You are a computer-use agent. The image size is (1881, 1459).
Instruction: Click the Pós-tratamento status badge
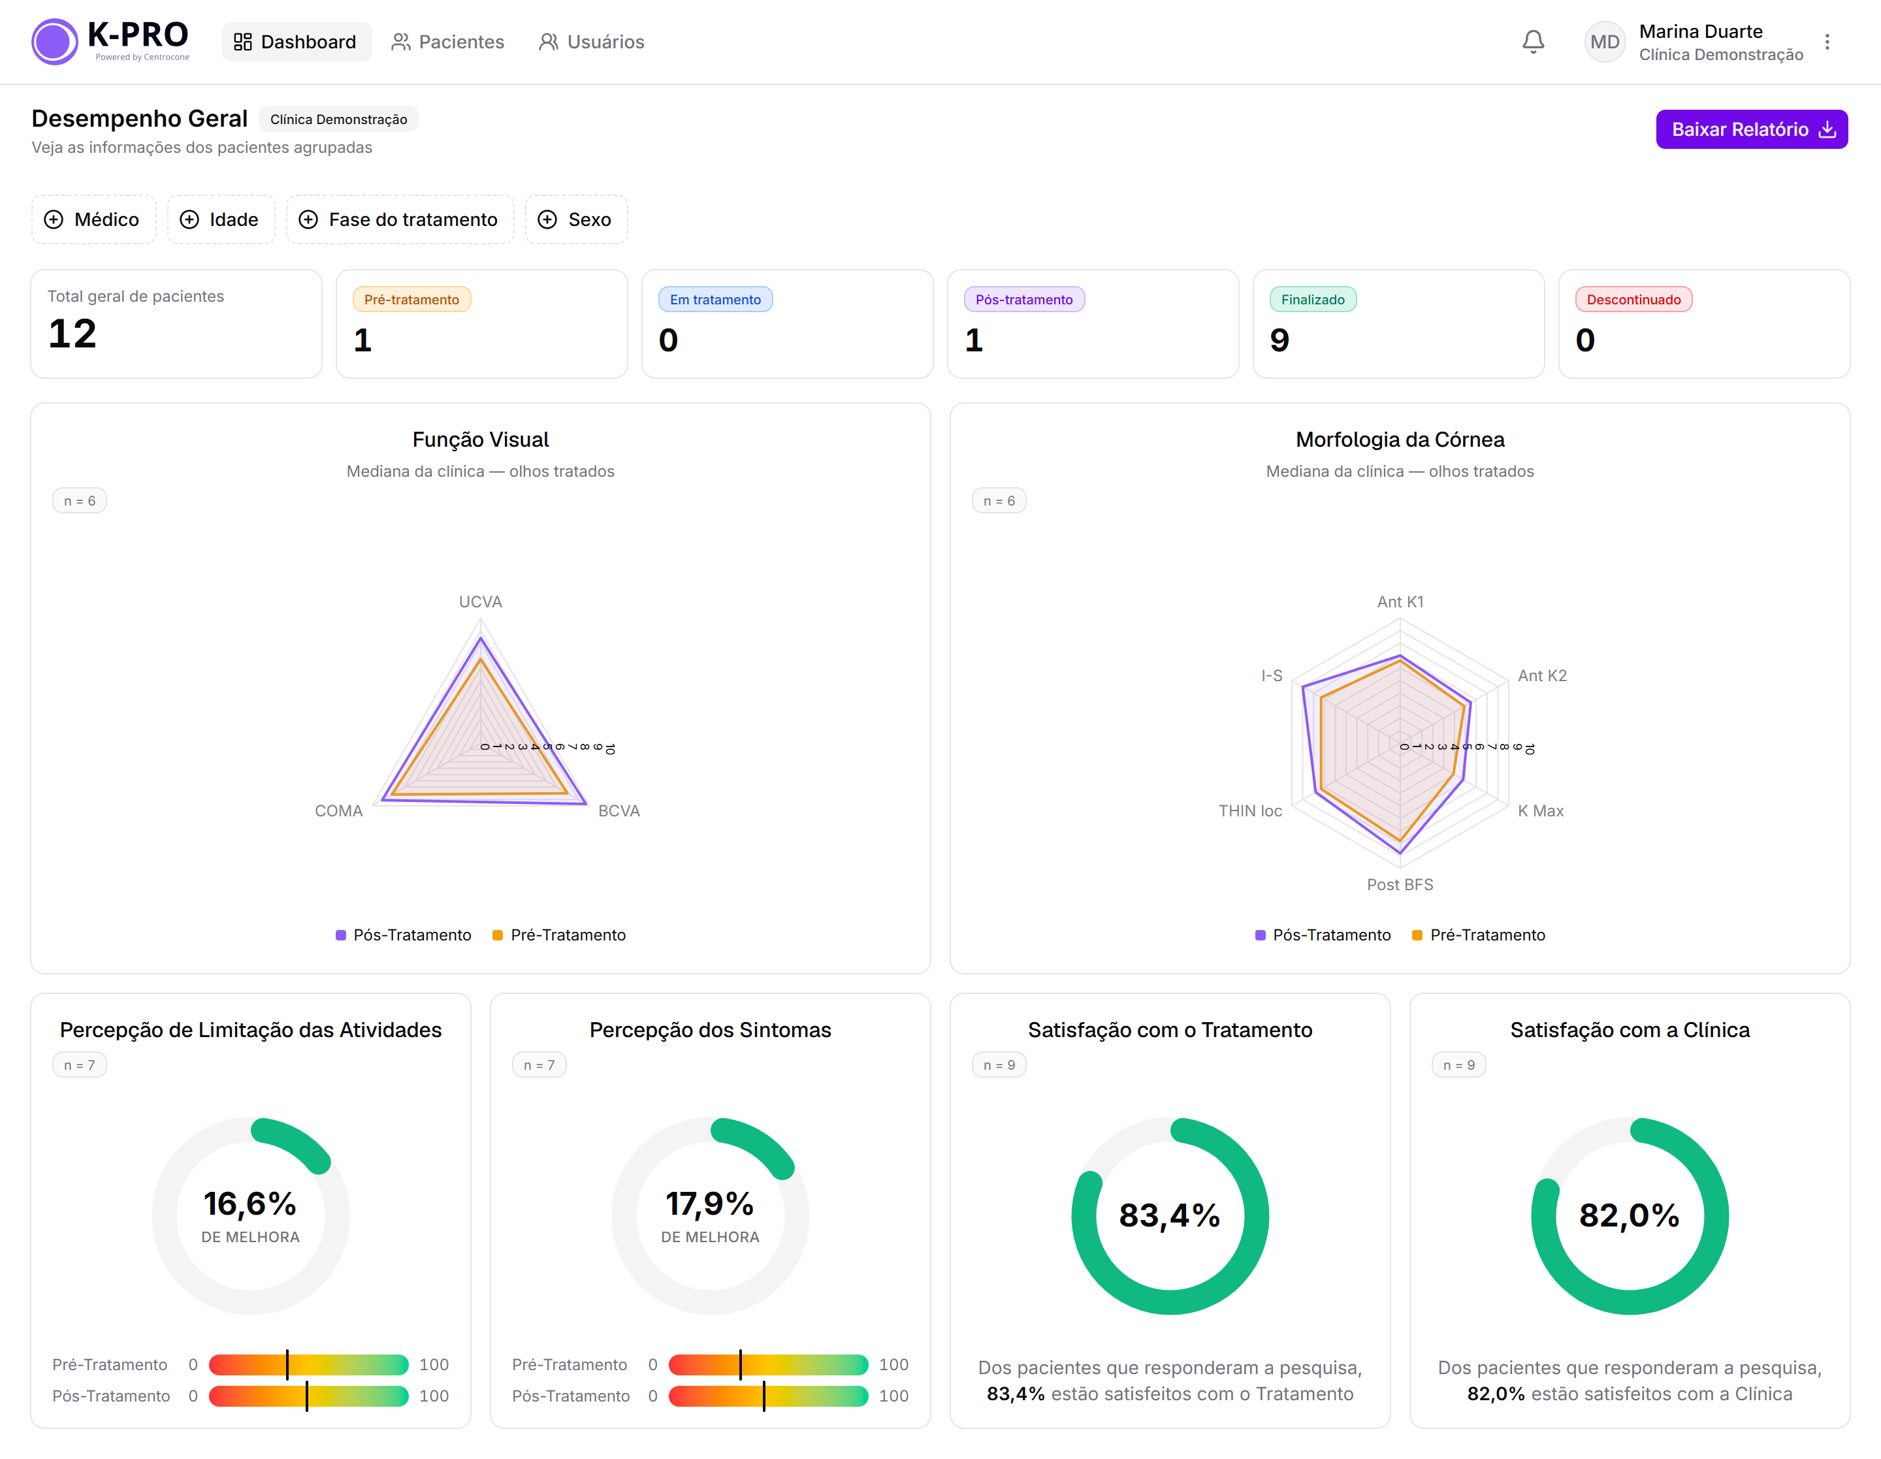pyautogui.click(x=1023, y=299)
